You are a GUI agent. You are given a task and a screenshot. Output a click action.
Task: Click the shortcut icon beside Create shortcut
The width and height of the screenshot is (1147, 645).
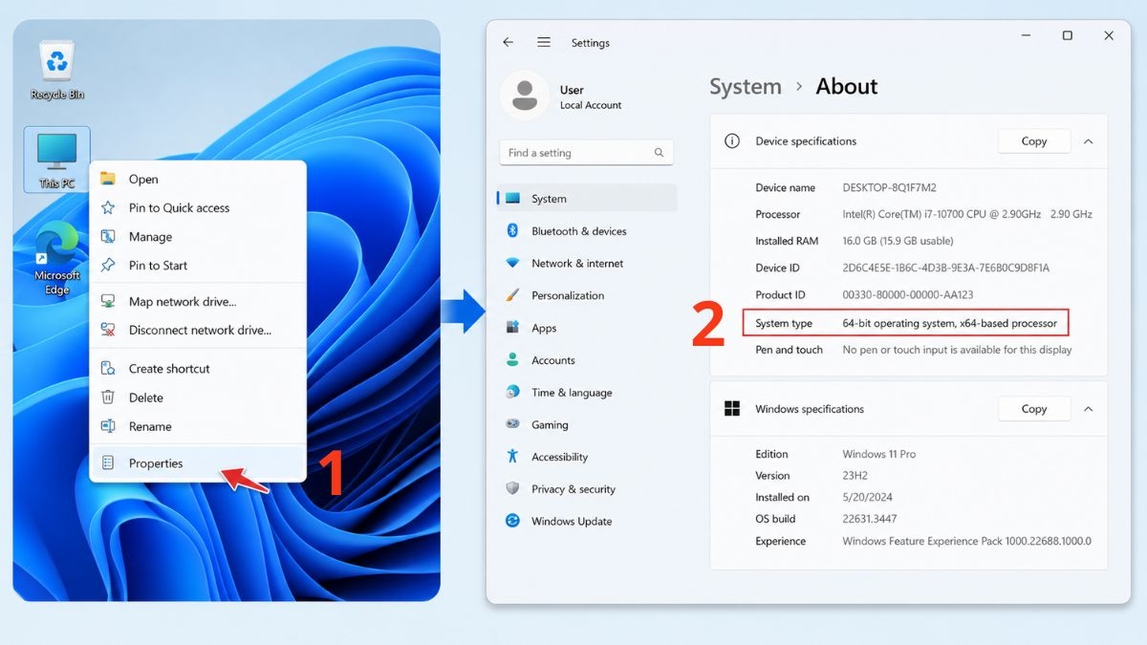coord(108,368)
